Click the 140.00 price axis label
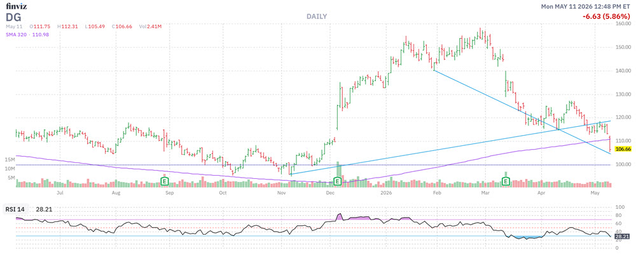 click(623, 70)
